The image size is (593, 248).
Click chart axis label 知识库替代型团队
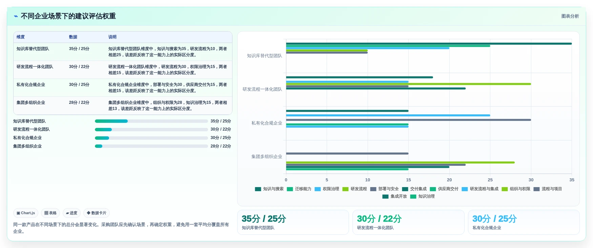tap(264, 56)
